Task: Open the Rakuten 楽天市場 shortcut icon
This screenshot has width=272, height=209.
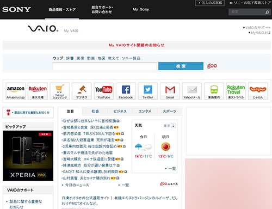Action: [38, 91]
